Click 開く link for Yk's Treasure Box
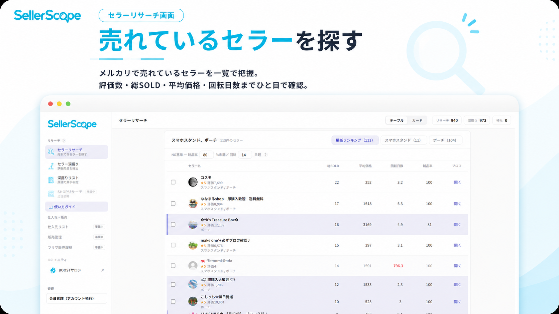 pos(457,225)
